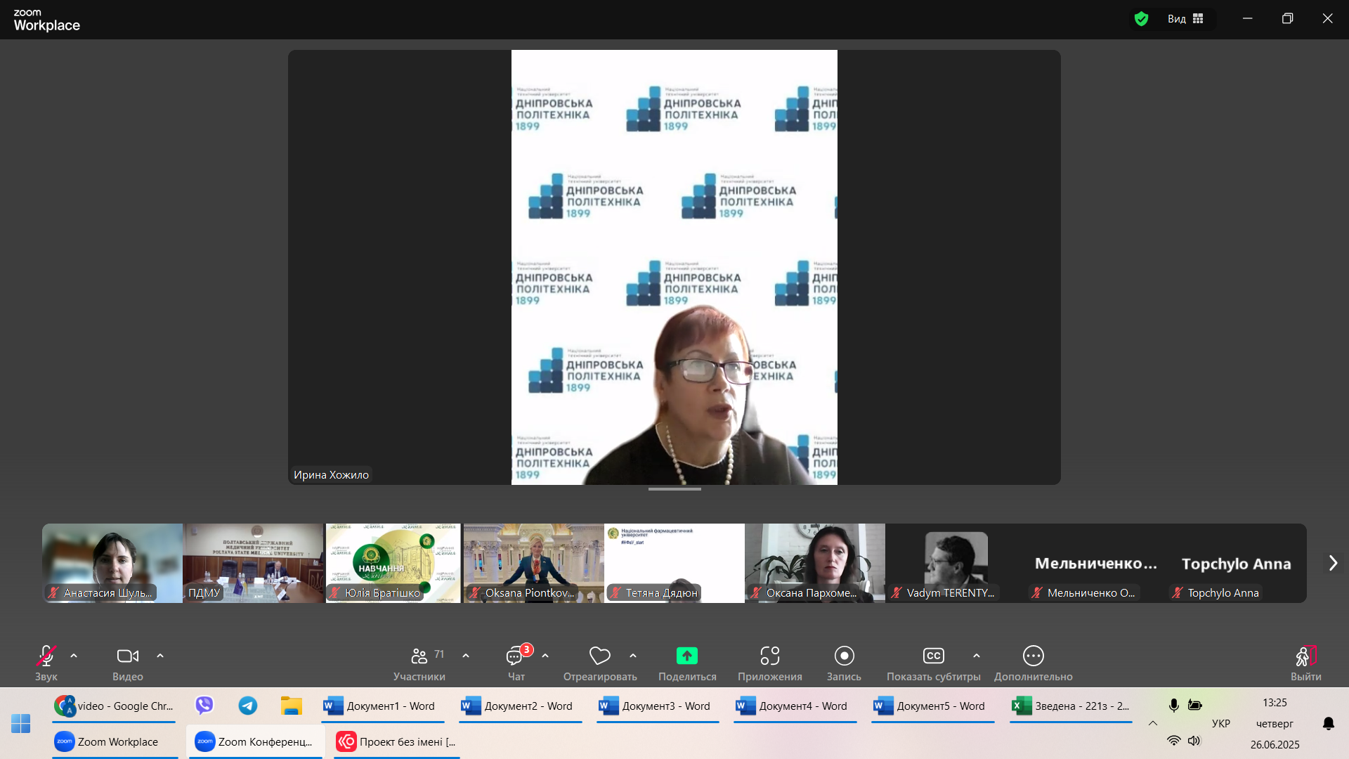
Task: Click handle bar below speaker video
Action: [x=674, y=489]
